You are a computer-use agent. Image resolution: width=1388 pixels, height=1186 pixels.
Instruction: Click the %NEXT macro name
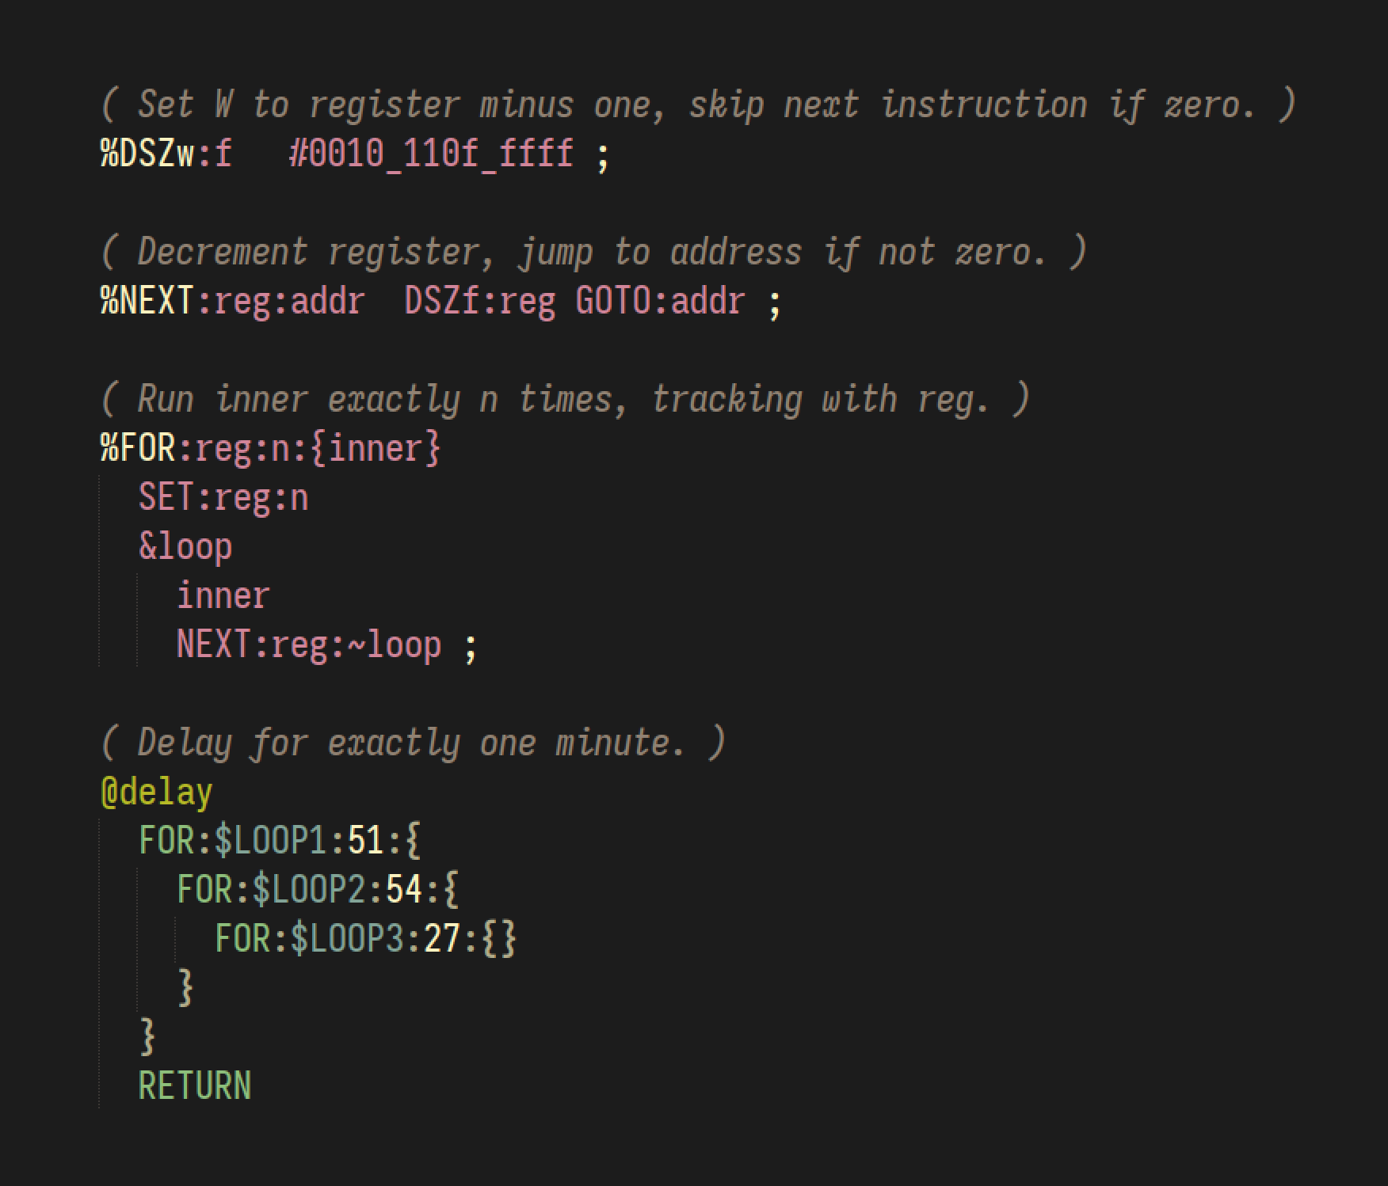pos(147,301)
